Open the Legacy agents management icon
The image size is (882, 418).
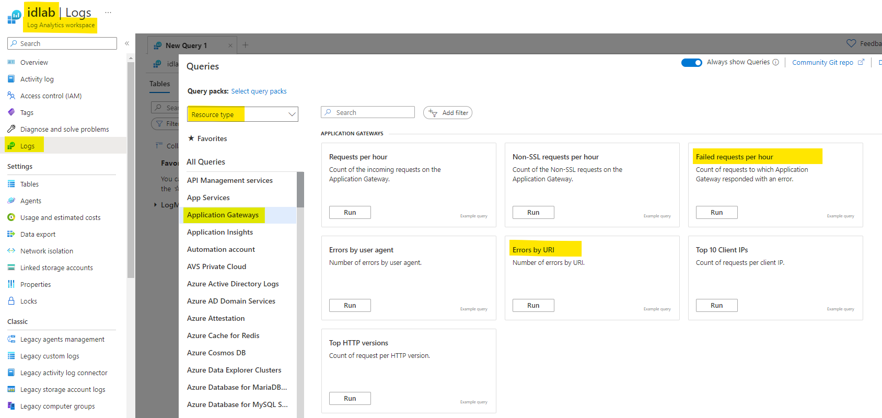[11, 339]
